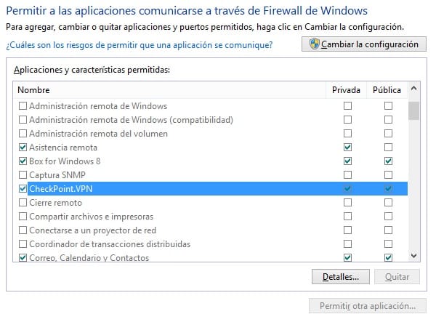Image resolution: width=436 pixels, height=322 pixels.
Task: Click the Privada column header
Action: (346, 90)
